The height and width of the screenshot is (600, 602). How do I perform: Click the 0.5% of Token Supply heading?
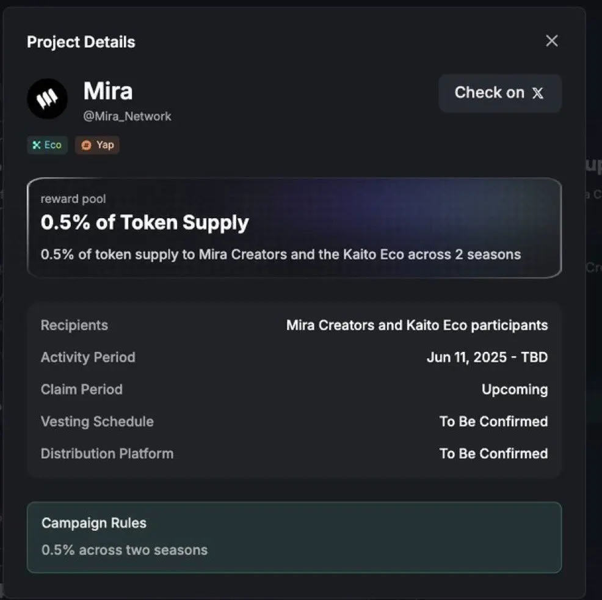pos(145,222)
